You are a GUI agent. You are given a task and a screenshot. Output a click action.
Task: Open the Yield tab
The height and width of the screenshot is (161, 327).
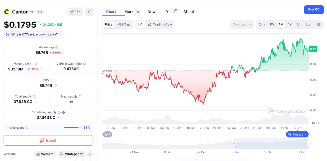pyautogui.click(x=170, y=12)
